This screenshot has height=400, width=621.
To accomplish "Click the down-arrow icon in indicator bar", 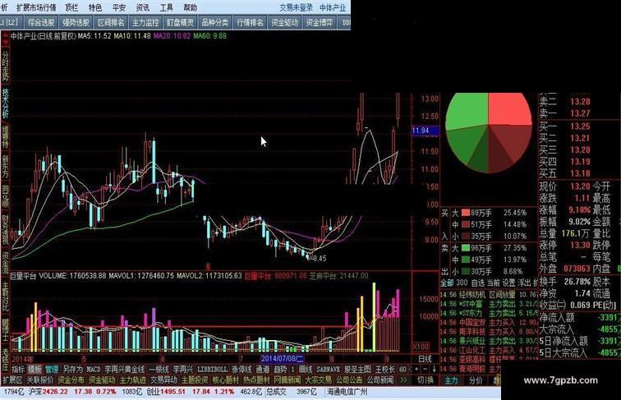I will tap(434, 369).
